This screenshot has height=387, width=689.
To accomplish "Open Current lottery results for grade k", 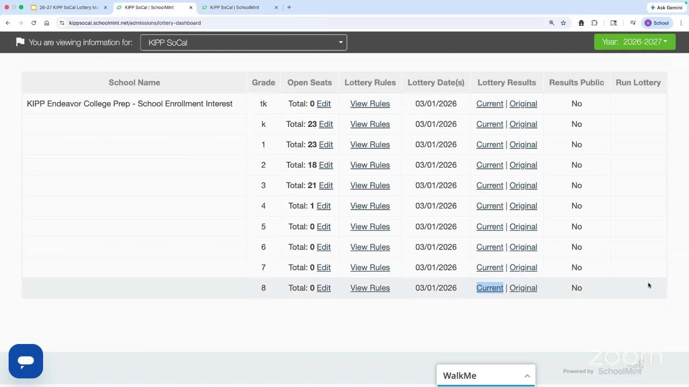I will (490, 124).
